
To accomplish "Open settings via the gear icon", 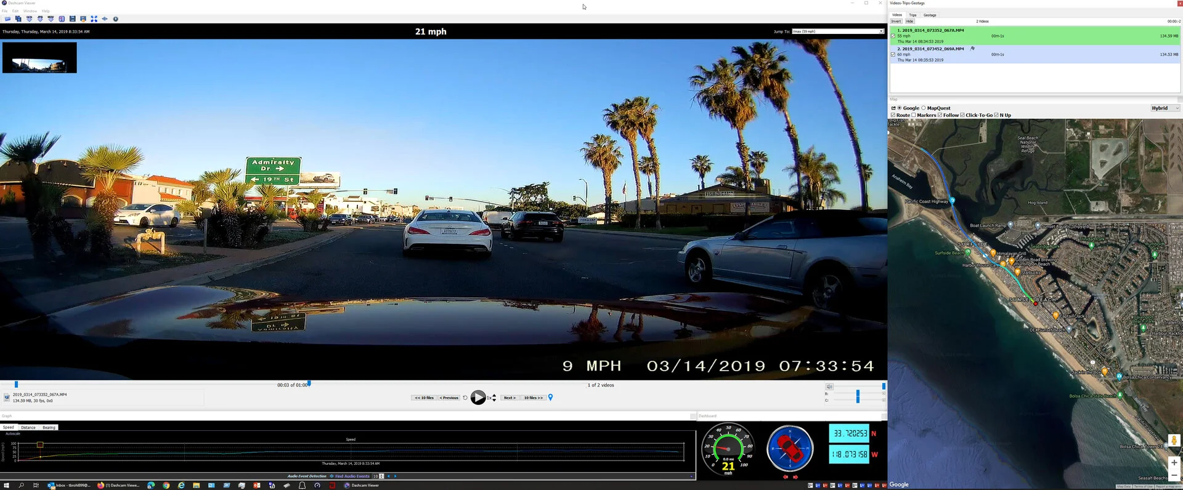I will [115, 19].
